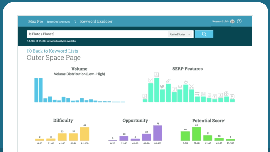270x152 pixels.
Task: Click the keyword search input field
Action: (x=97, y=34)
